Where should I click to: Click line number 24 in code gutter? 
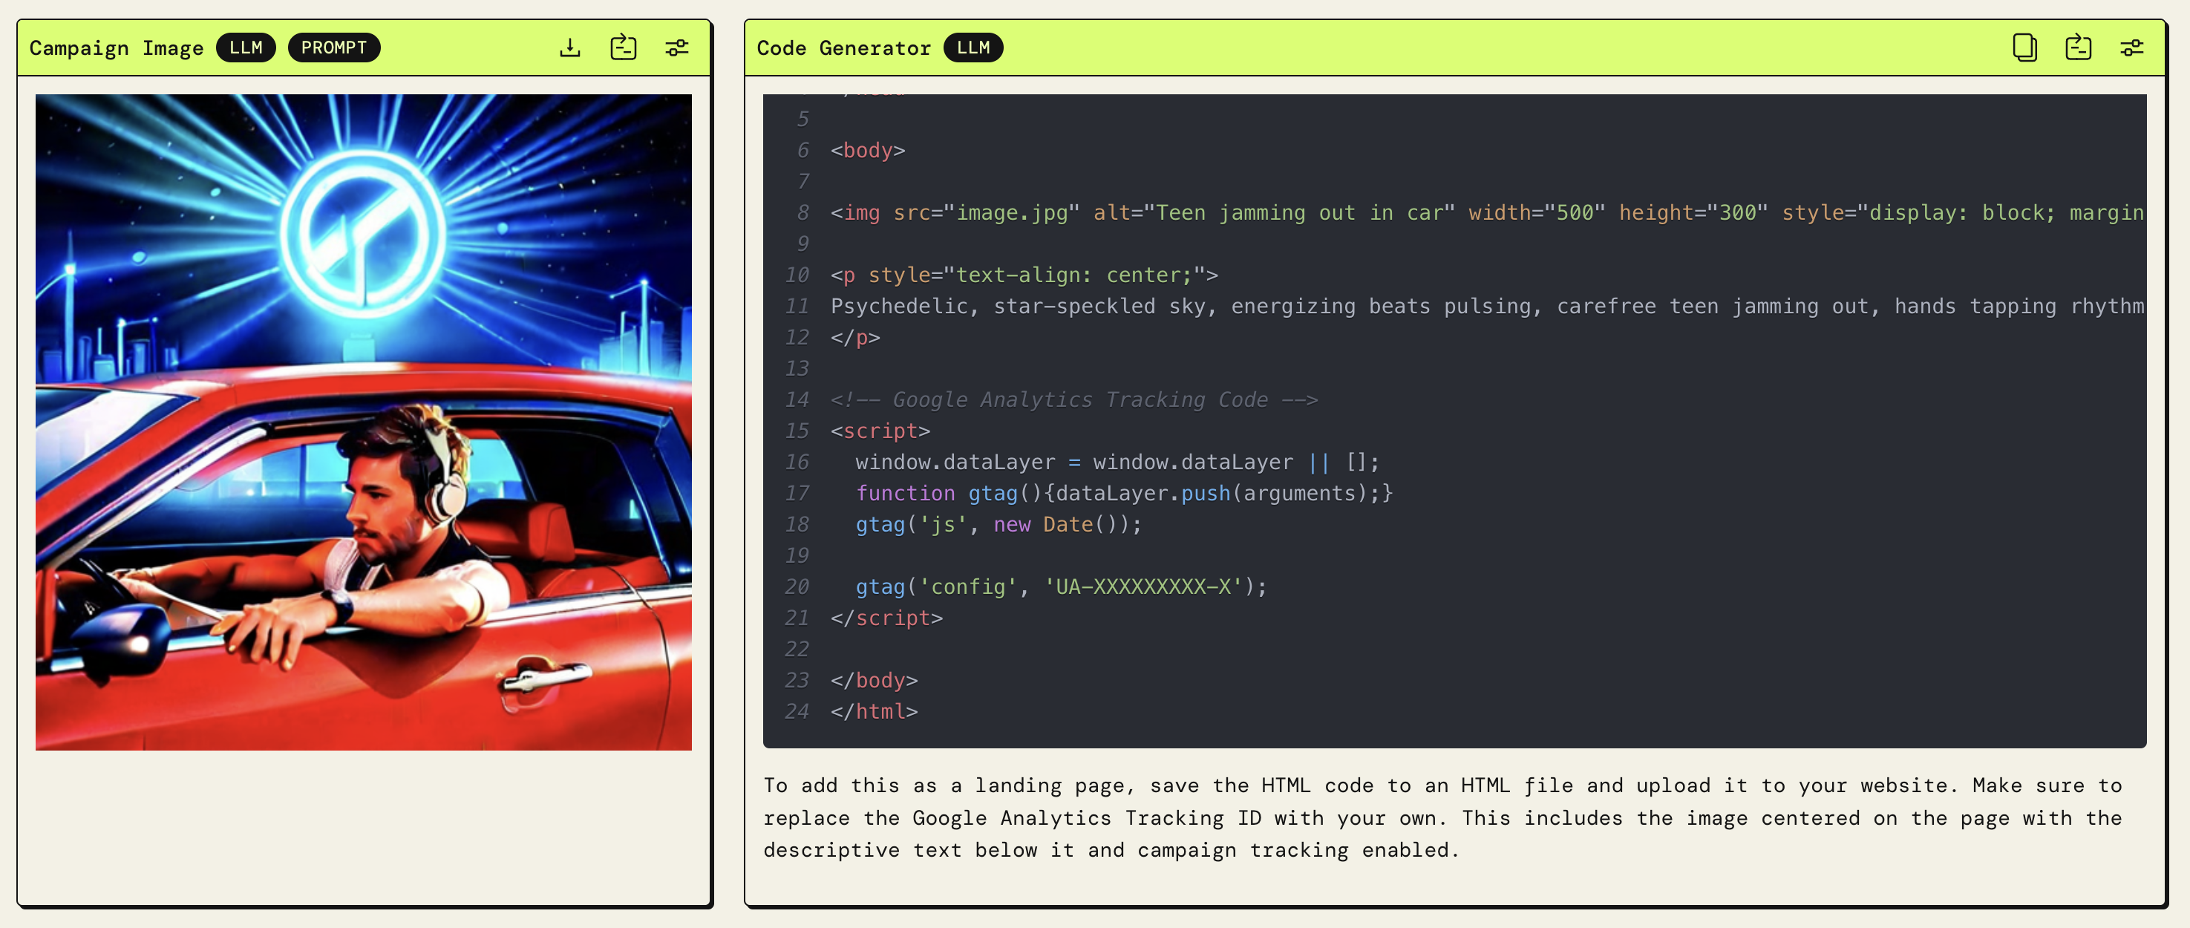click(797, 711)
